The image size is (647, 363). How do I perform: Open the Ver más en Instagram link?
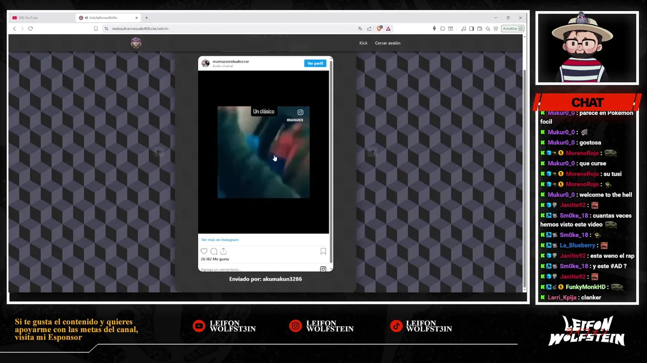click(220, 239)
